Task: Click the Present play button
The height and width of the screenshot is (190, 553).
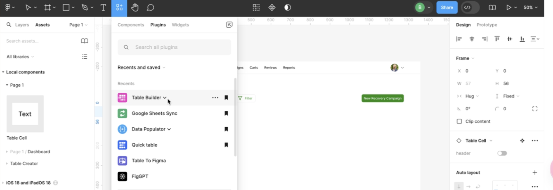Action: coord(509,7)
